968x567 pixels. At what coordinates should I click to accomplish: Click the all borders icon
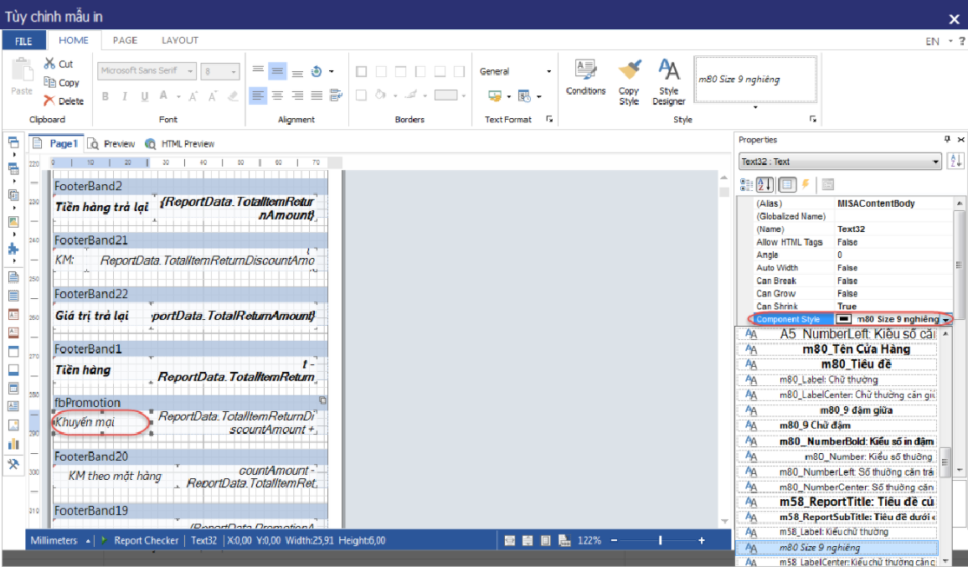[361, 72]
